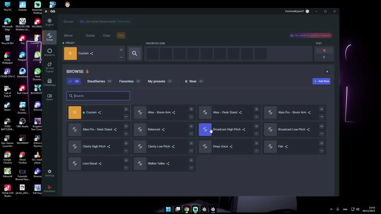Click the Get invite Discord link

[x=123, y=22]
